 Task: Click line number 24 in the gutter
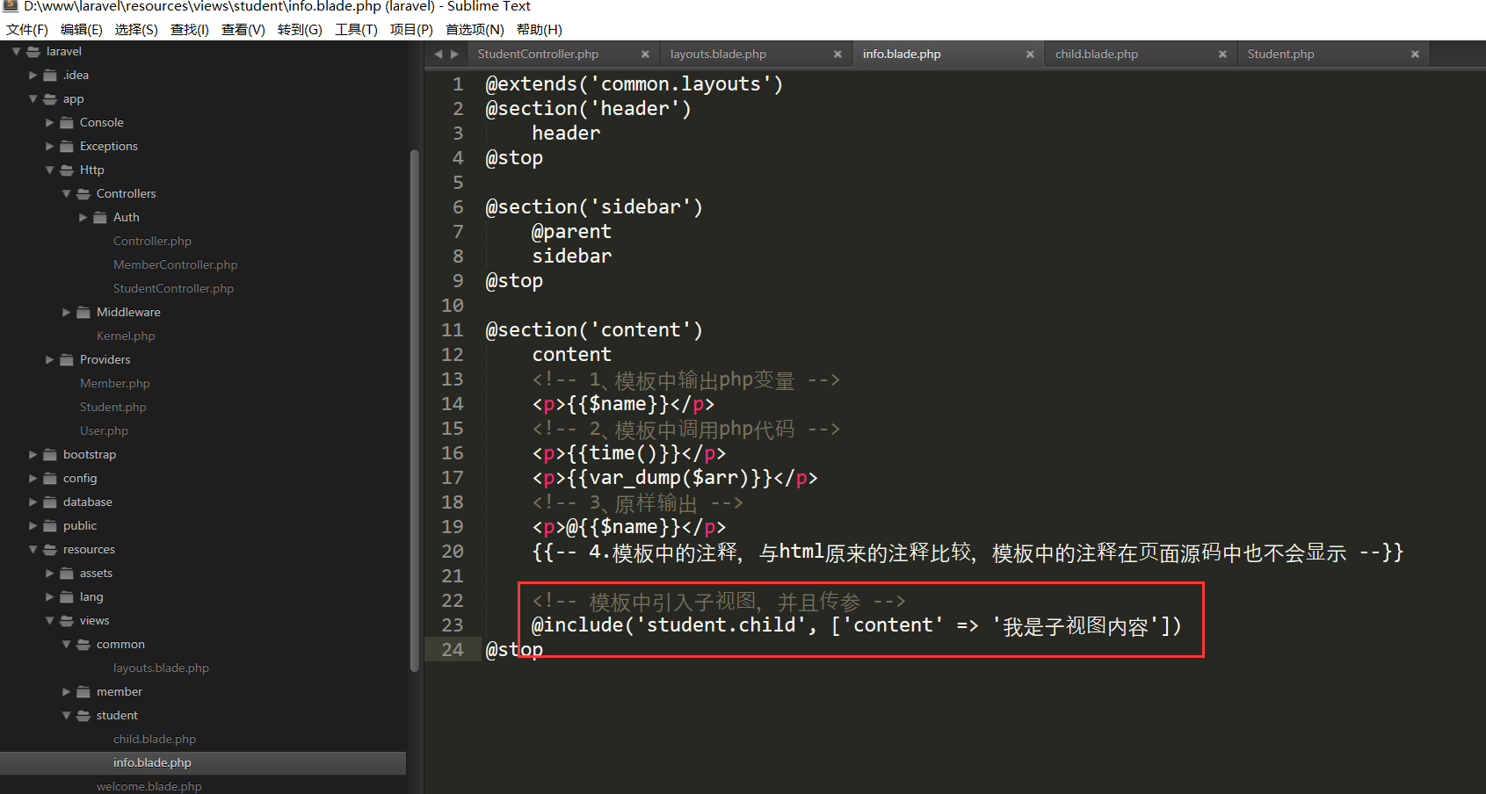point(453,650)
